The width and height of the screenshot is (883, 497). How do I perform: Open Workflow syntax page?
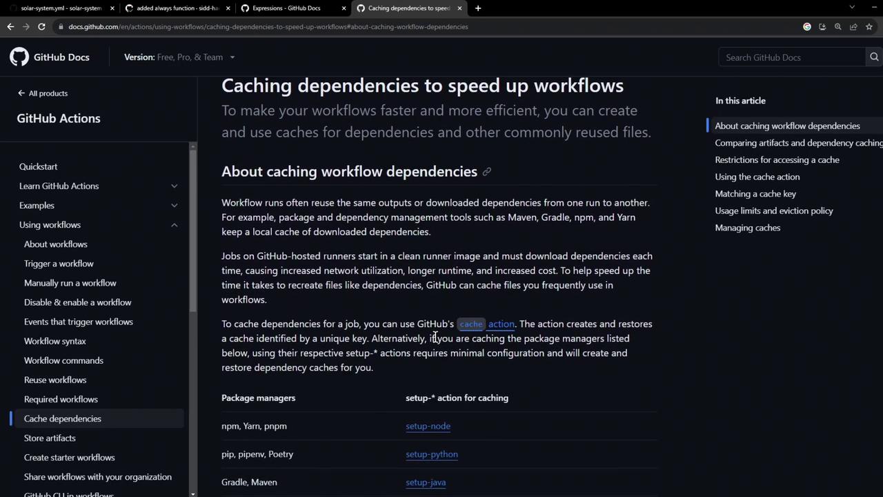(x=55, y=341)
